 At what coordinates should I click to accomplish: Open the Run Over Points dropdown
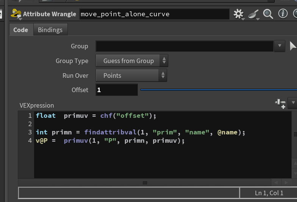pyautogui.click(x=131, y=76)
